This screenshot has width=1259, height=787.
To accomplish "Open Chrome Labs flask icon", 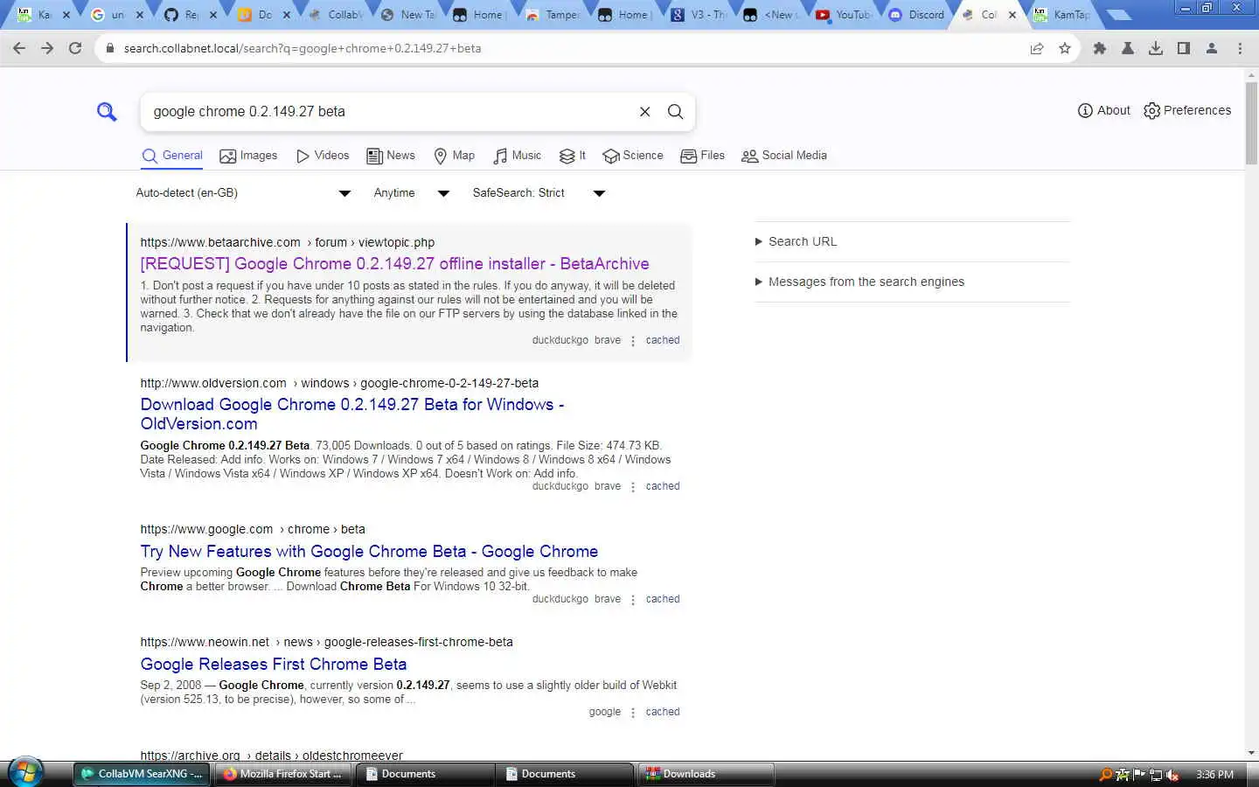I will 1128,48.
